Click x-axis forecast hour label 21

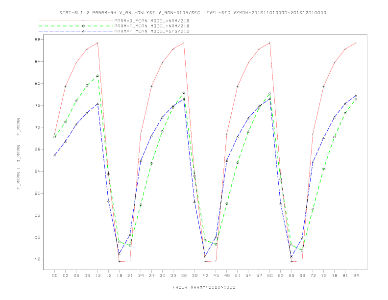130,275
